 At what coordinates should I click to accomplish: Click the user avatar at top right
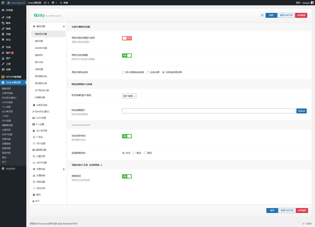pyautogui.click(x=312, y=3)
